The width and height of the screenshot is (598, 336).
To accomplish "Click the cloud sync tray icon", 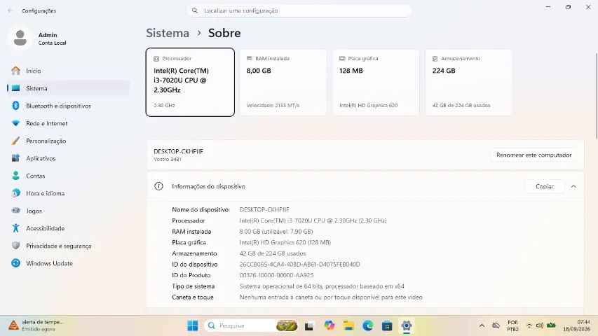I will tap(496, 325).
